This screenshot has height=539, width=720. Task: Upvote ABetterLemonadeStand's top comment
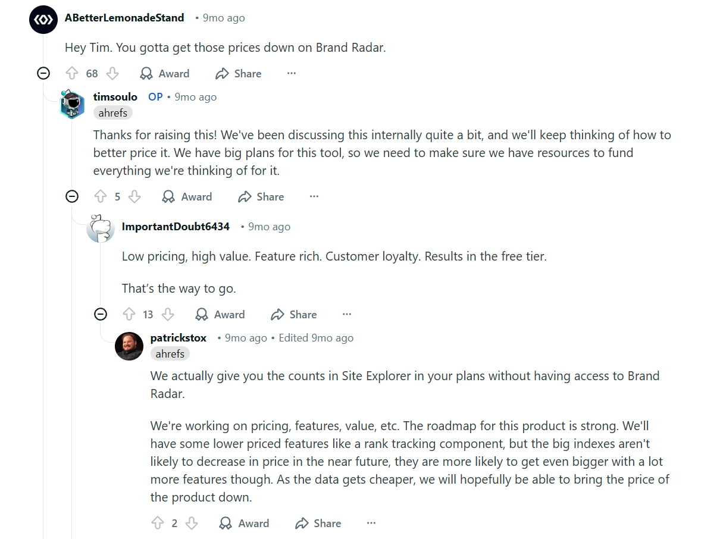[72, 73]
